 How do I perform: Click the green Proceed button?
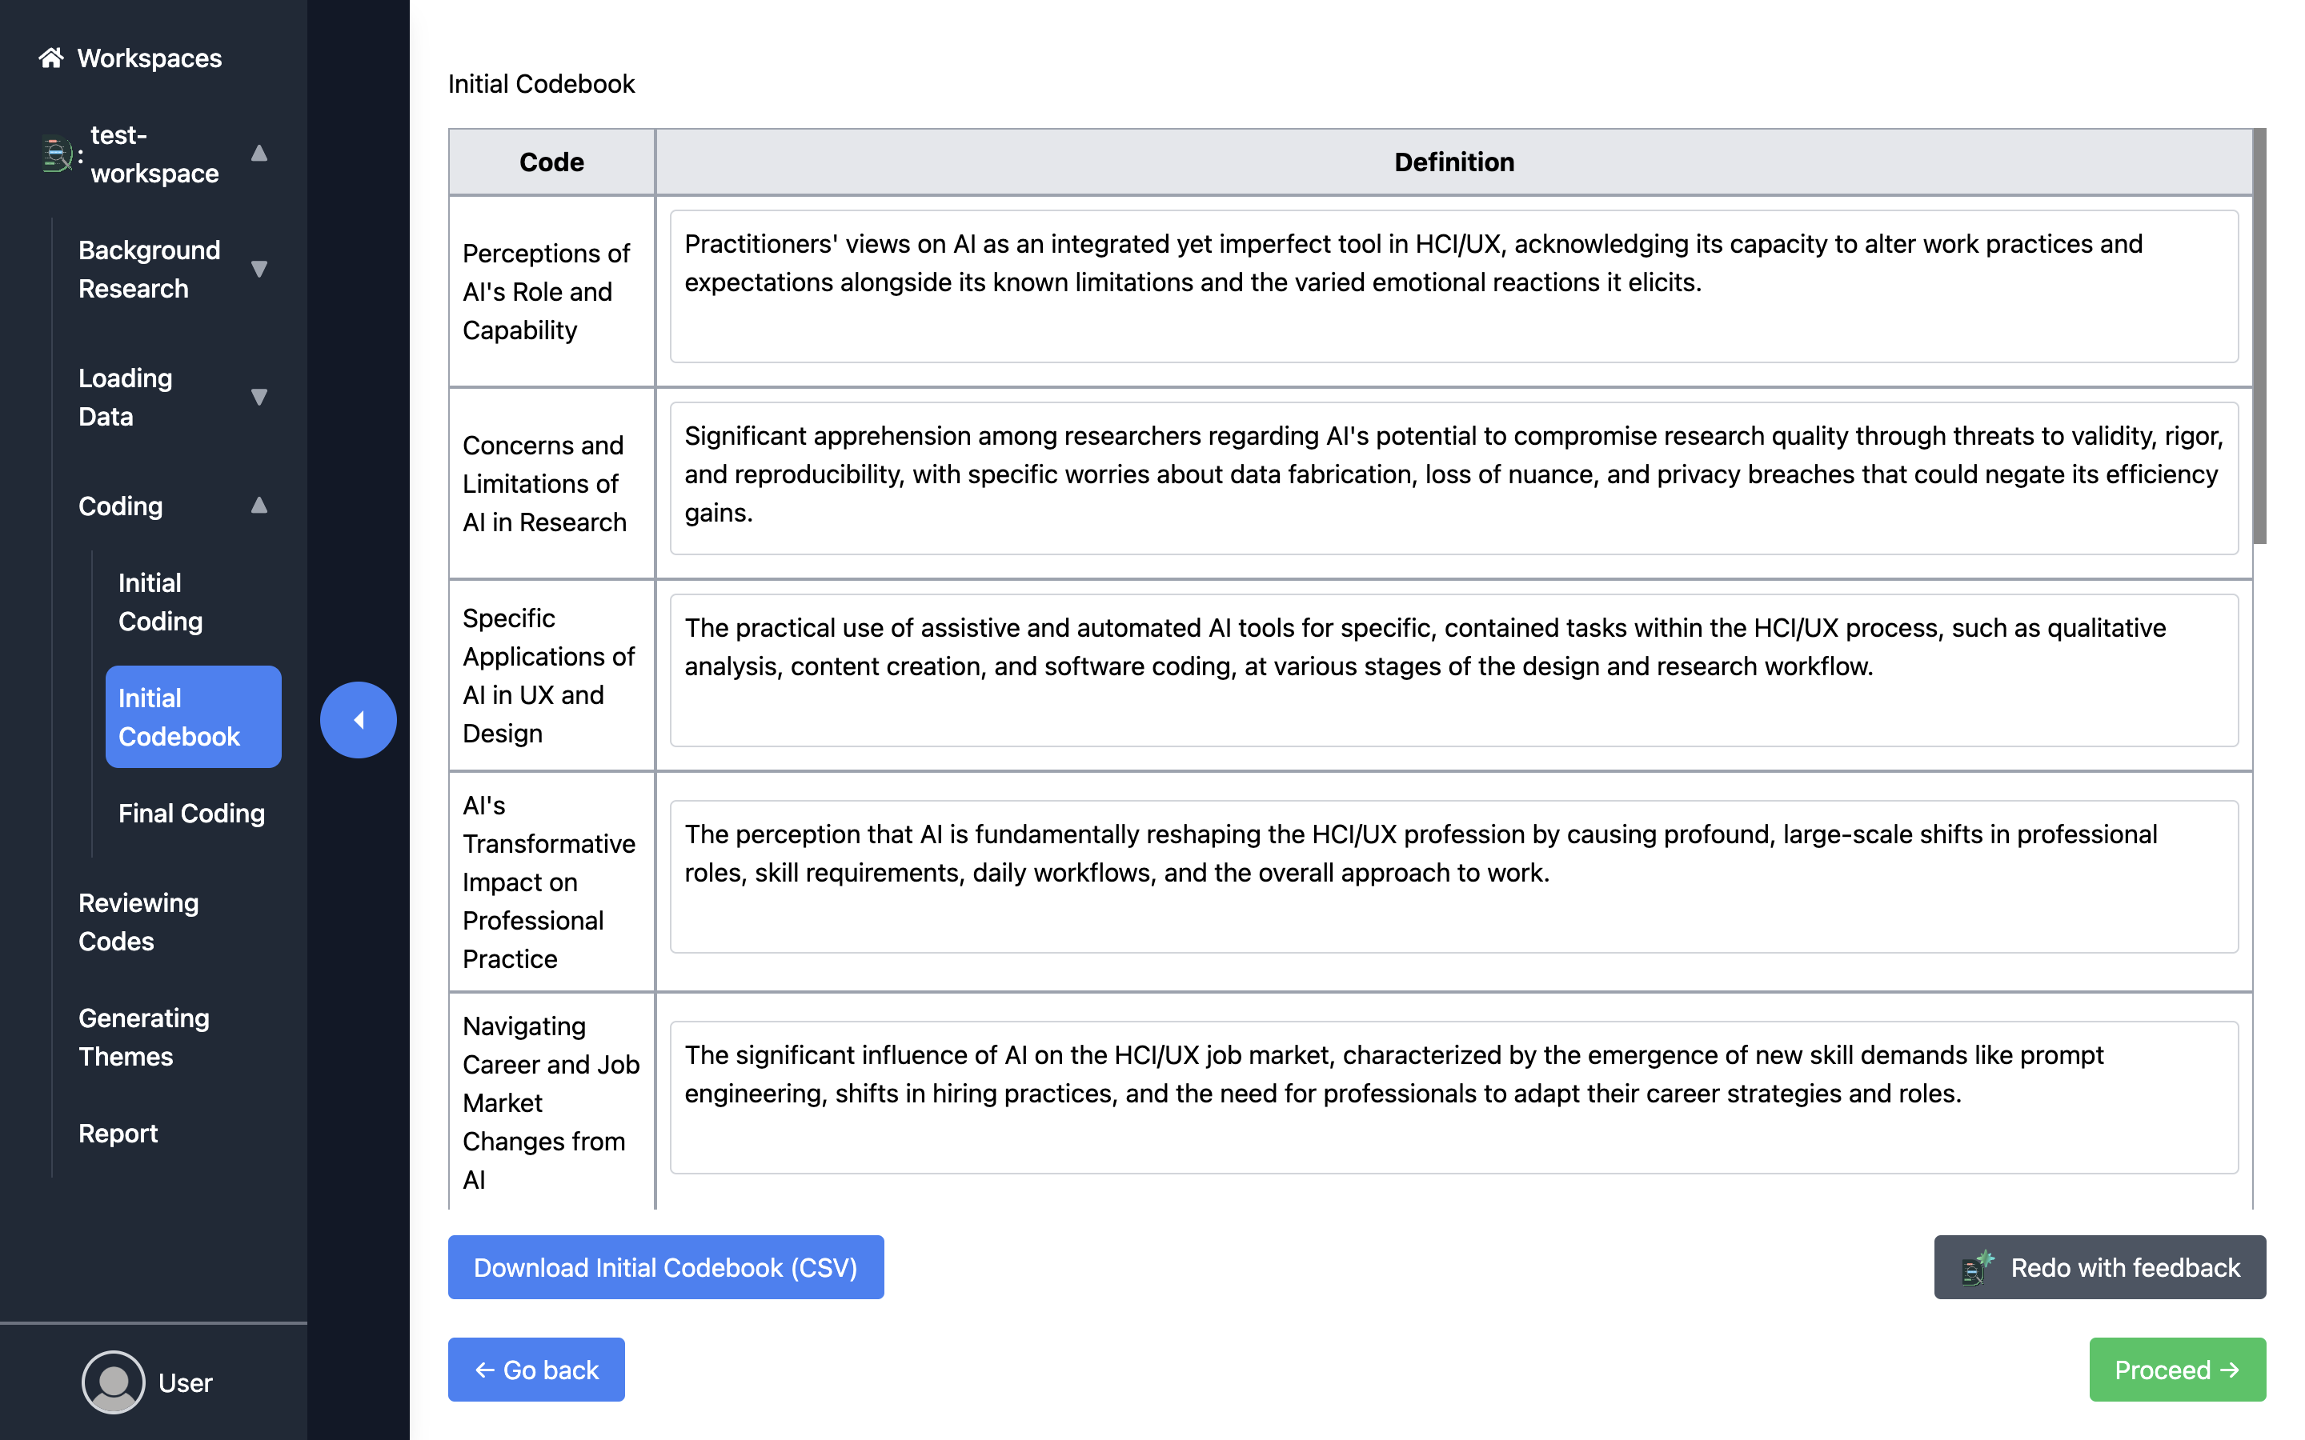pos(2176,1370)
